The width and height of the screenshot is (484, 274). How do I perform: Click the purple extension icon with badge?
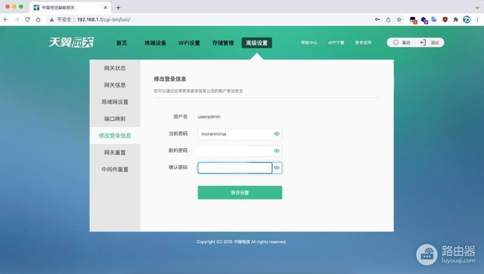[424, 20]
